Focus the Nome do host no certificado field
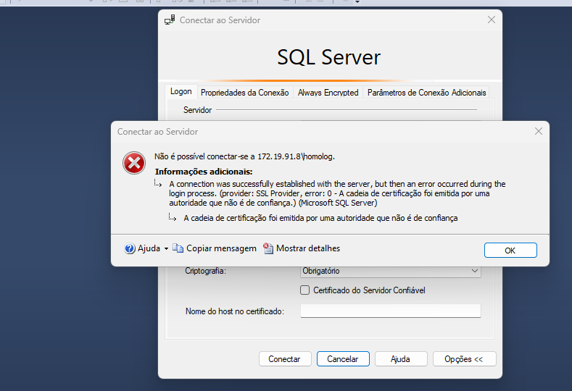Screen dimensions: 572x391 (x=390, y=311)
